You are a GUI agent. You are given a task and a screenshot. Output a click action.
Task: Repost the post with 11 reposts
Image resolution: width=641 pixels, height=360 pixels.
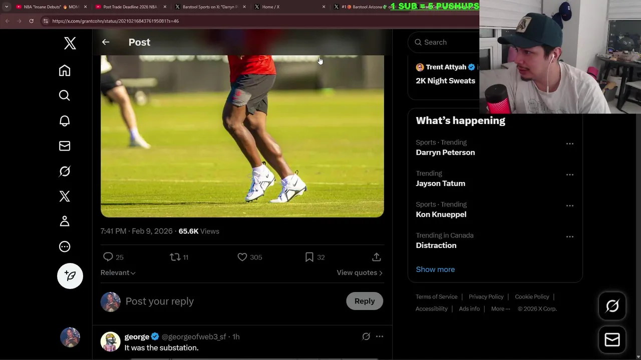[x=175, y=257]
